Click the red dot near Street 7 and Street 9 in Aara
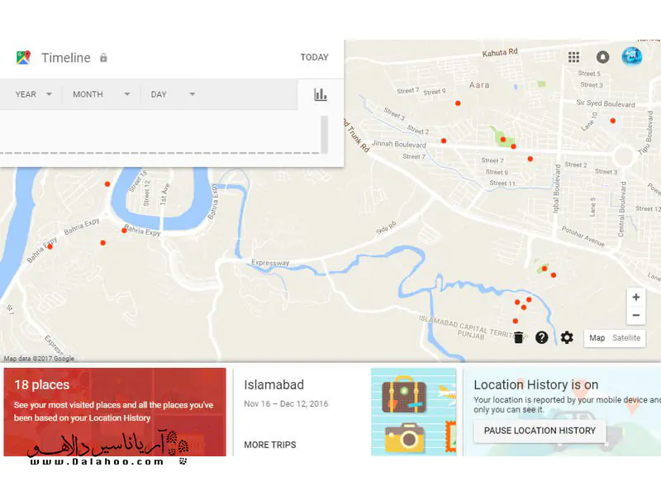This screenshot has height=496, width=661. click(x=458, y=103)
